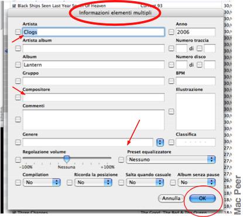Check the Genere checkbox
Image resolution: width=243 pixels, height=217 pixels.
click(x=18, y=143)
